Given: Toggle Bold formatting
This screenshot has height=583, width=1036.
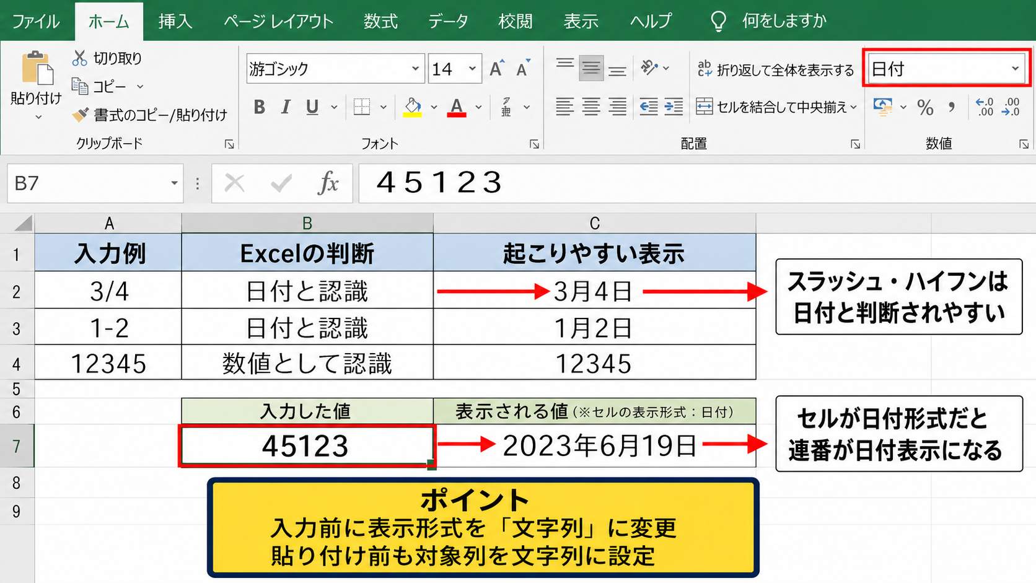Looking at the screenshot, I should pyautogui.click(x=260, y=107).
